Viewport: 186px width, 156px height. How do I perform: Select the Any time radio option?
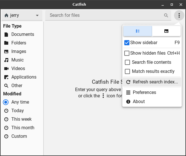tap(6, 102)
